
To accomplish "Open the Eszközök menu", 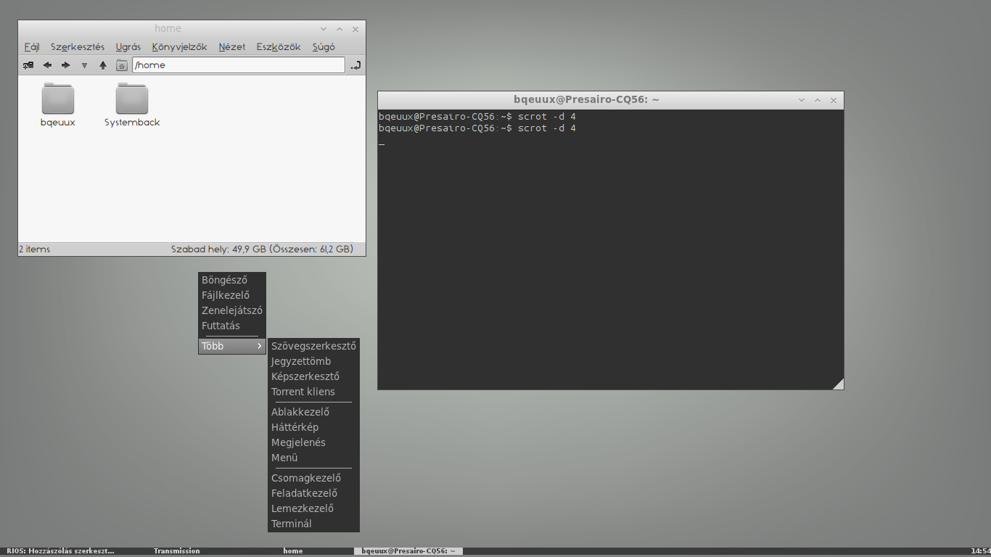I will tap(279, 46).
